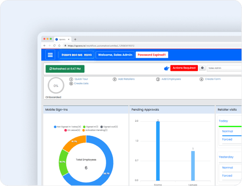Click Today in Retailer visits

223,121
